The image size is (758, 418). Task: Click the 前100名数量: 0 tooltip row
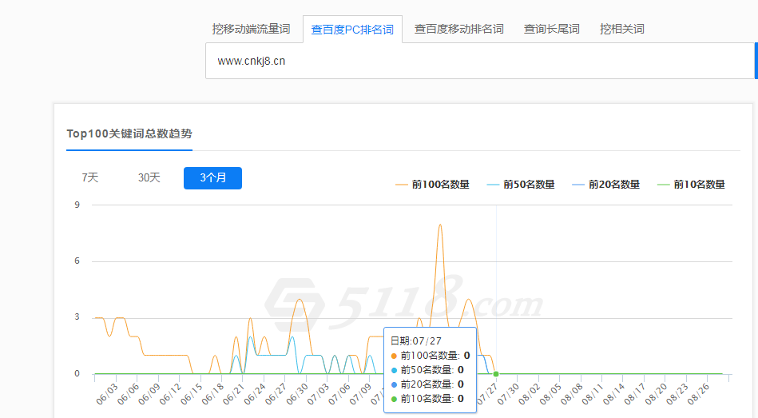tap(431, 356)
